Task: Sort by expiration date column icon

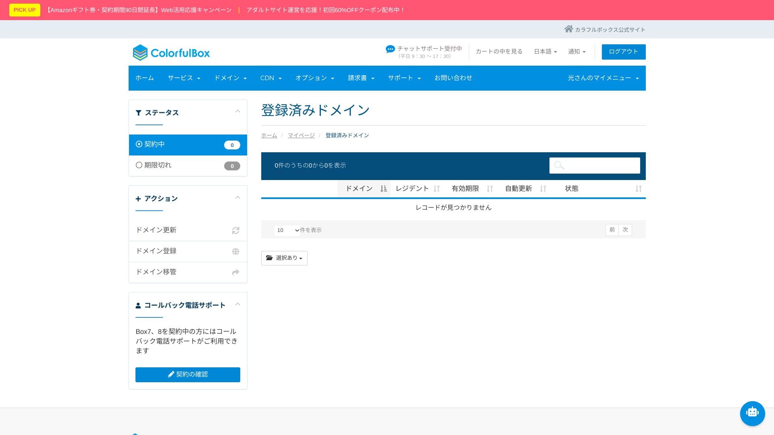Action: tap(490, 188)
